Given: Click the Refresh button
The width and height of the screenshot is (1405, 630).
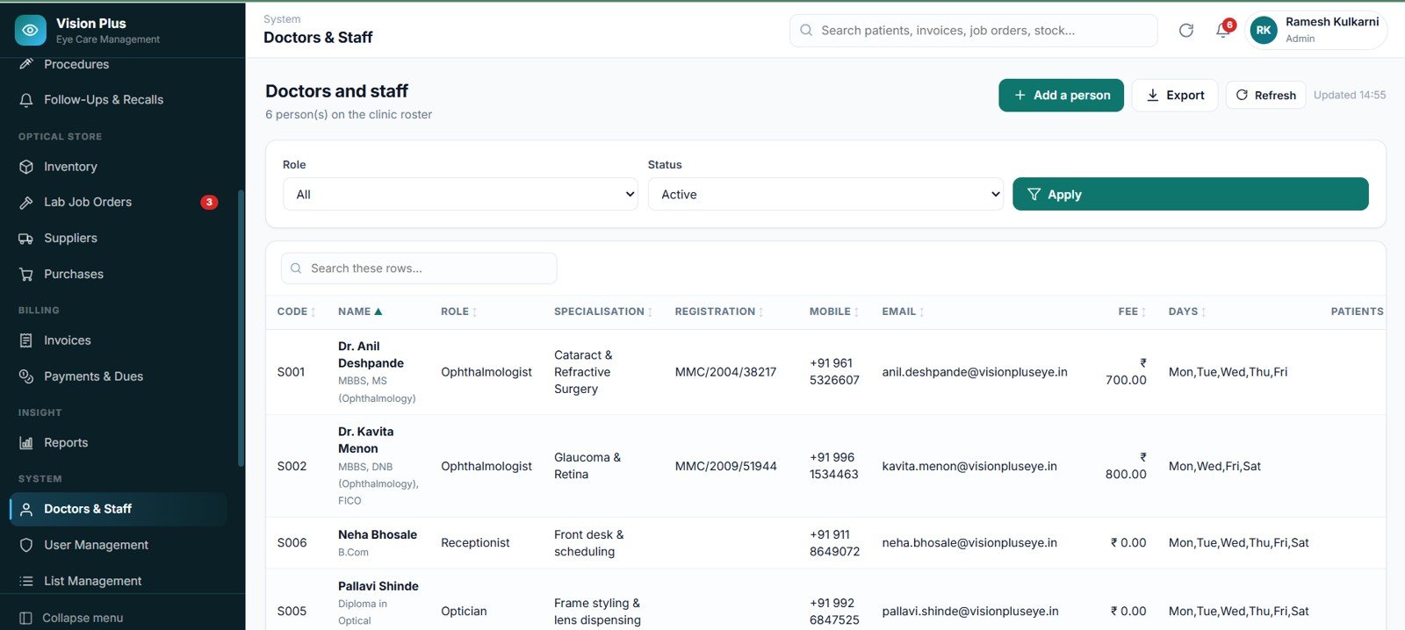Looking at the screenshot, I should 1265,95.
